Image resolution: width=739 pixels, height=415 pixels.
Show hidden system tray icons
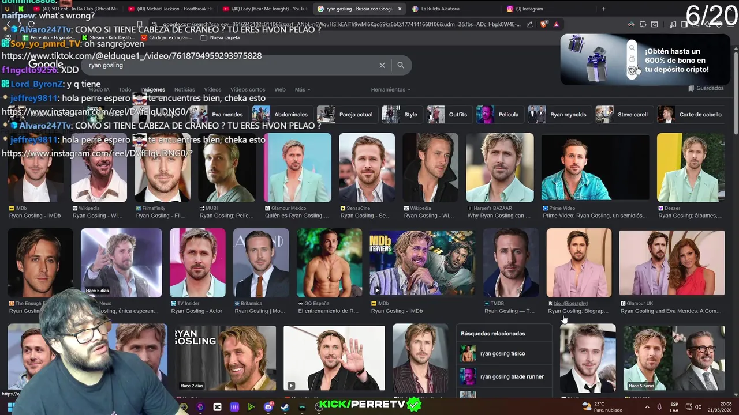click(x=647, y=407)
